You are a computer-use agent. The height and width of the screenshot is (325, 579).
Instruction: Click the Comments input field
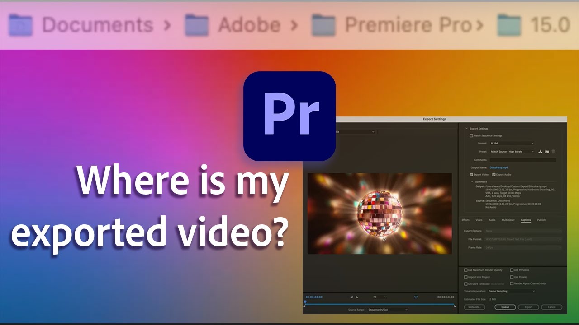pyautogui.click(x=523, y=160)
